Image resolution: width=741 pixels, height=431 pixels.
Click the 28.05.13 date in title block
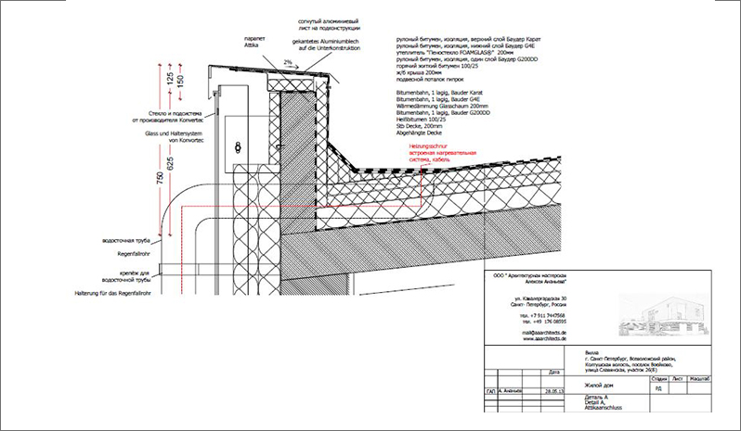[x=555, y=391]
